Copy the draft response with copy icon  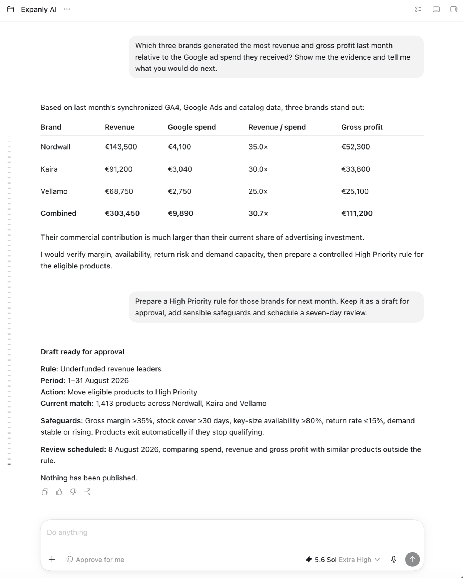45,492
